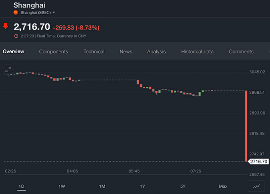Viewport: 270px width, 194px height.
Task: Open the Comments tab
Action: [x=241, y=51]
